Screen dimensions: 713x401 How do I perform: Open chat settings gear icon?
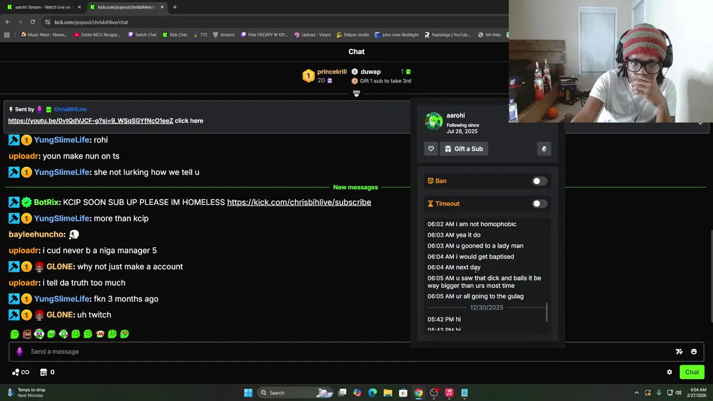tap(670, 372)
